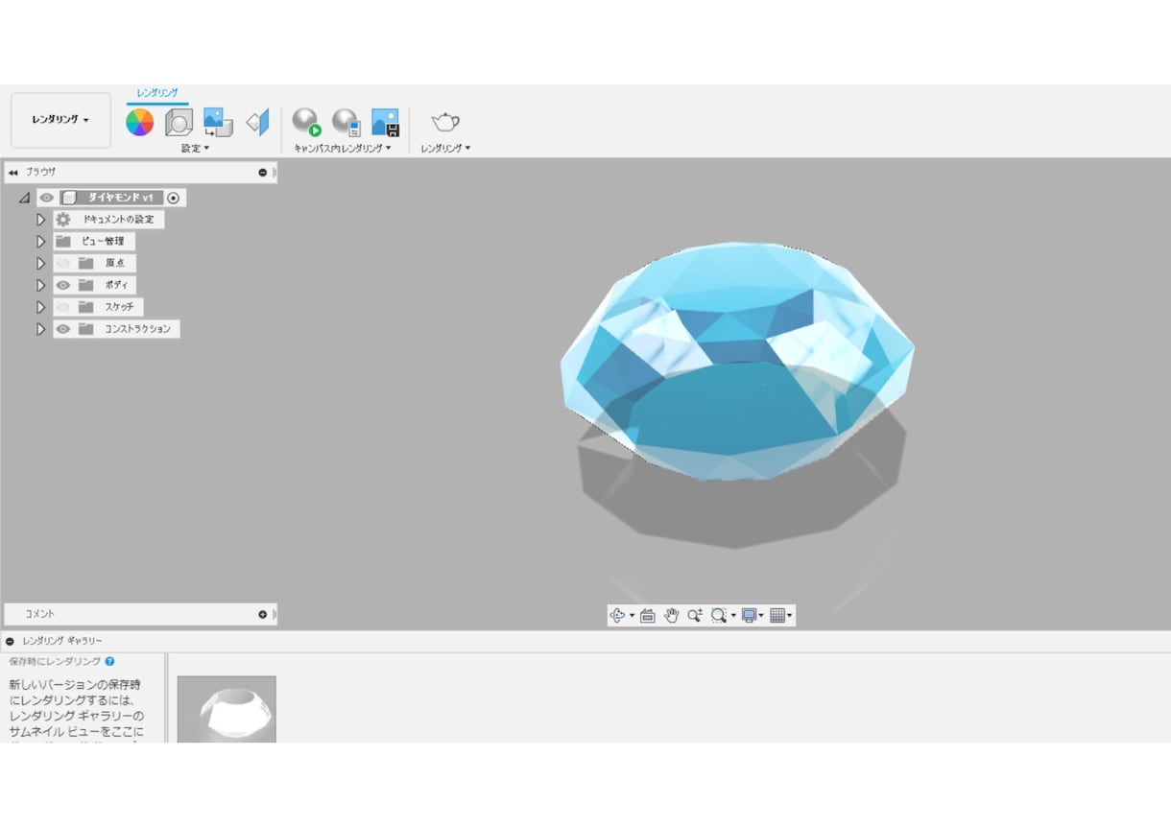
Task: Expand the ドキュメントの設定 node
Action: pos(40,220)
